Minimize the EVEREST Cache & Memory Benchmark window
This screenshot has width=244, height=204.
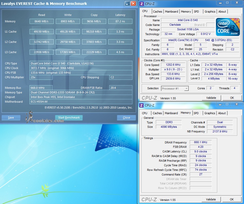pos(127,4)
